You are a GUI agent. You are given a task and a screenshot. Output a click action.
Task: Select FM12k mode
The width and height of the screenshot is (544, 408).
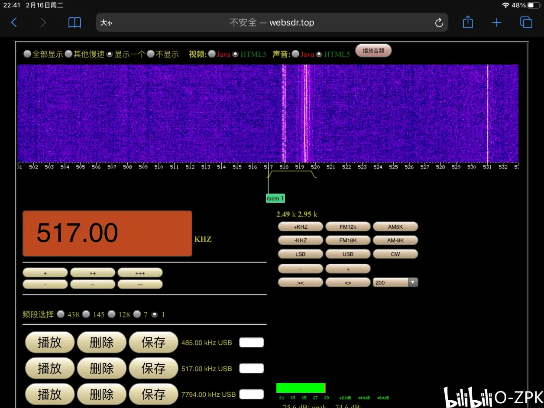pyautogui.click(x=348, y=227)
